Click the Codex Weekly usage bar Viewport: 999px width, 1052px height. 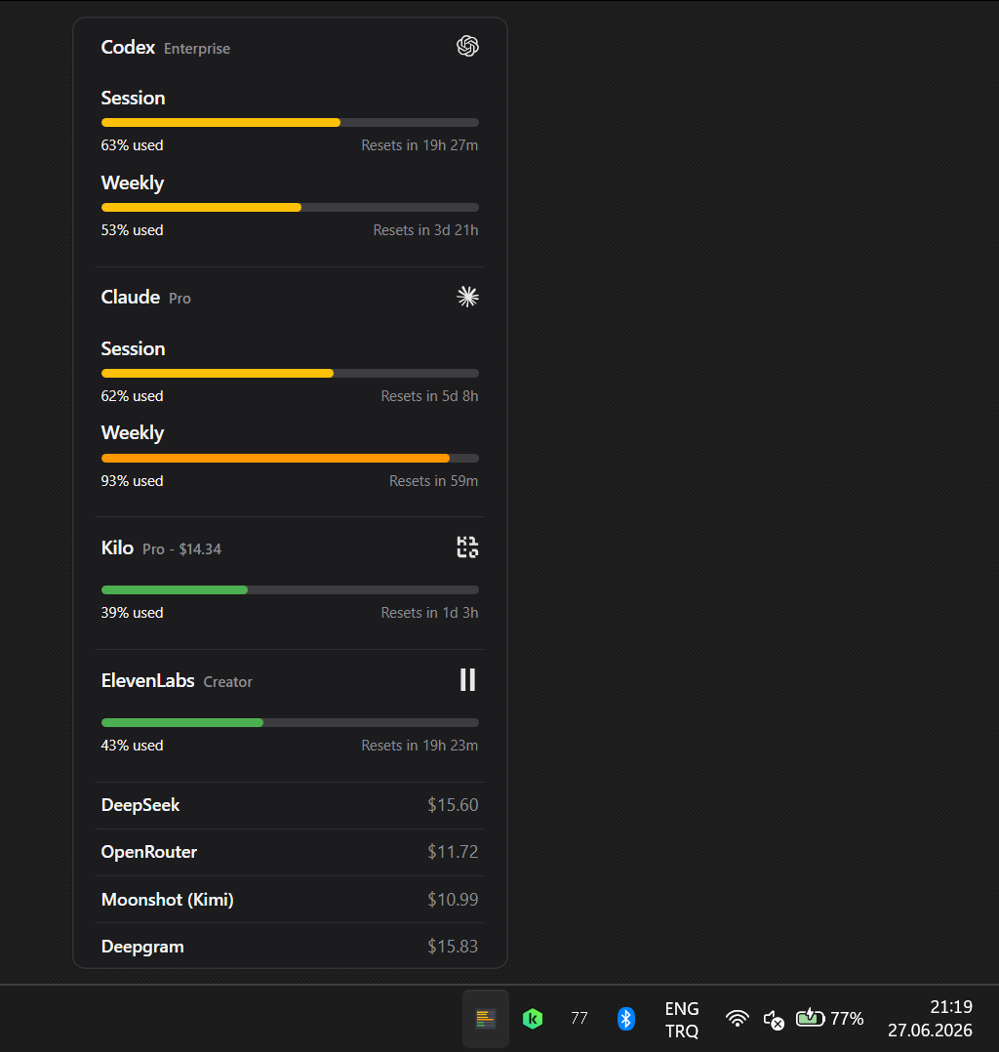pos(290,207)
